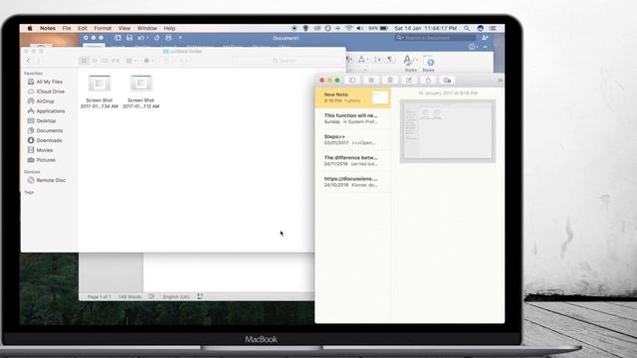Switch Finder to cover flow view
The image size is (637, 358).
coord(115,61)
